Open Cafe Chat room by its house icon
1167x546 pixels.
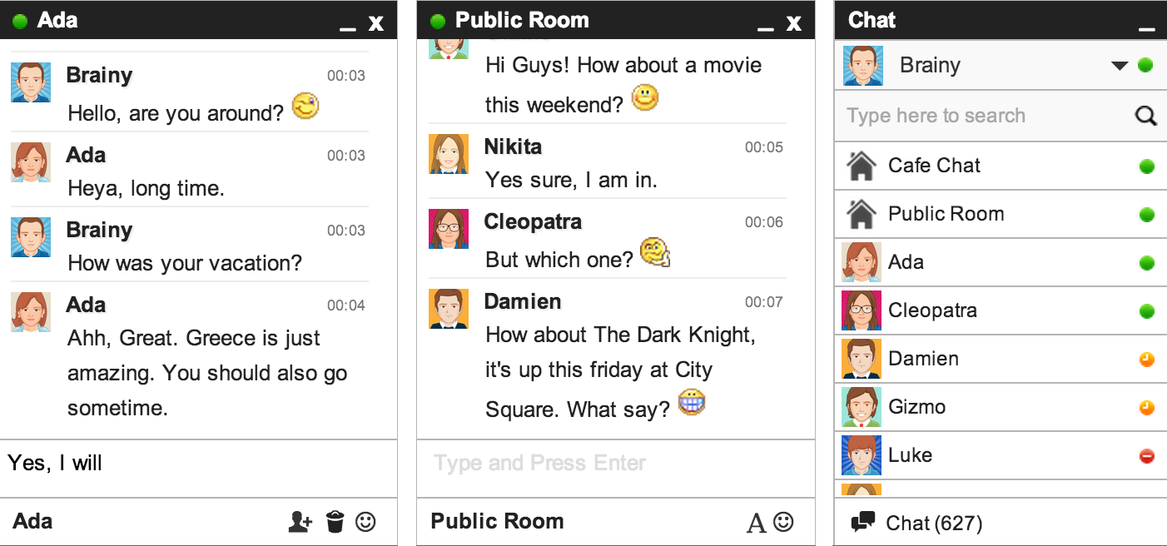(x=861, y=166)
